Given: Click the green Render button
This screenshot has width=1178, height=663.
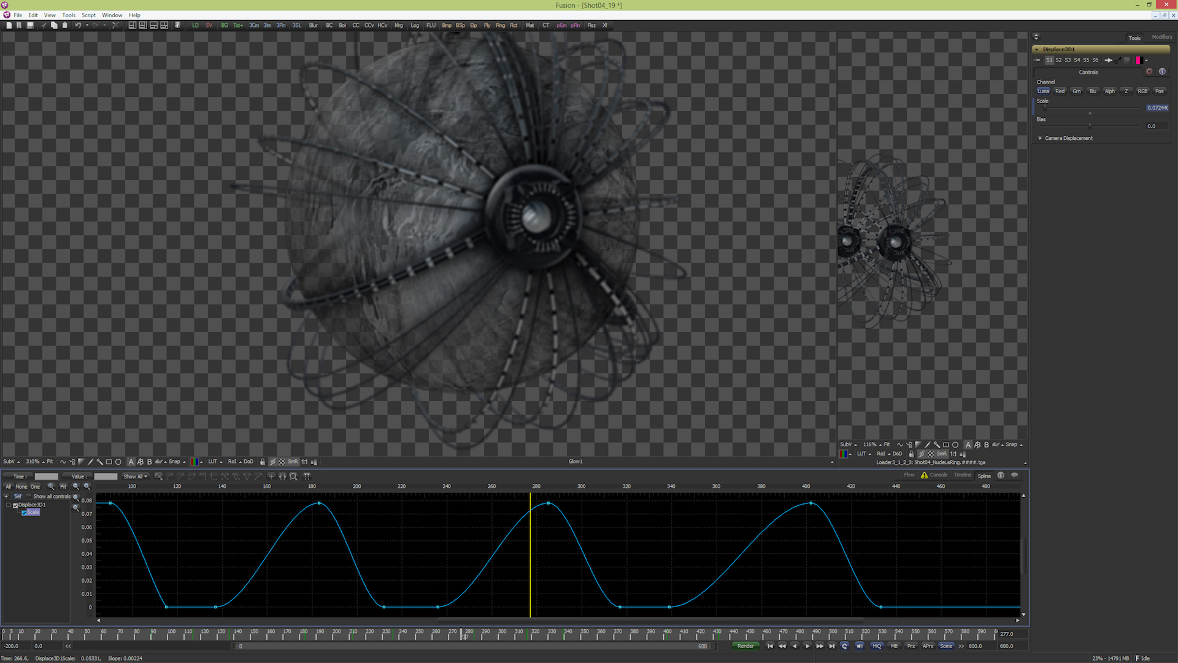Looking at the screenshot, I should [x=745, y=646].
